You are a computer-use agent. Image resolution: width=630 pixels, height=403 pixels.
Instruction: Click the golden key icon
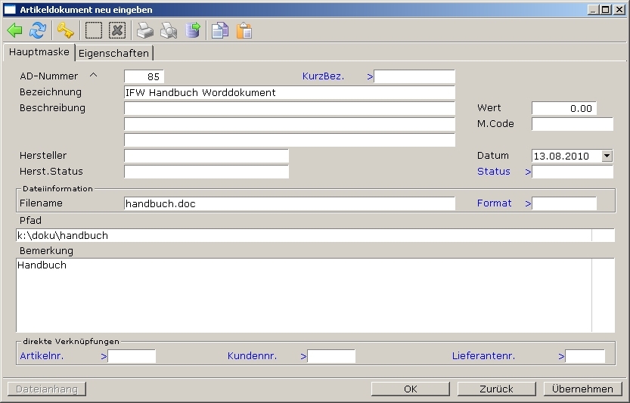click(66, 30)
